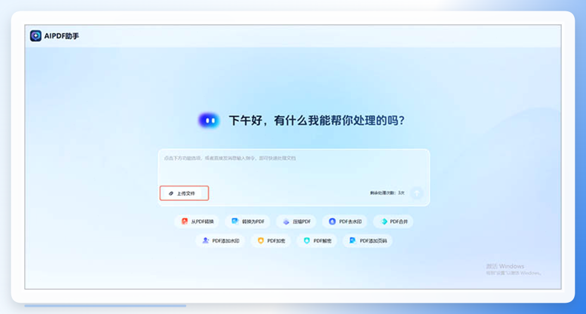586x314 pixels.
Task: Open the PDF添加水印 option
Action: coord(220,241)
